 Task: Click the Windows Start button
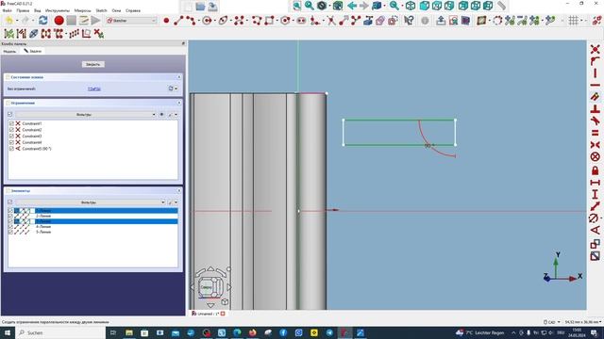coord(8,332)
